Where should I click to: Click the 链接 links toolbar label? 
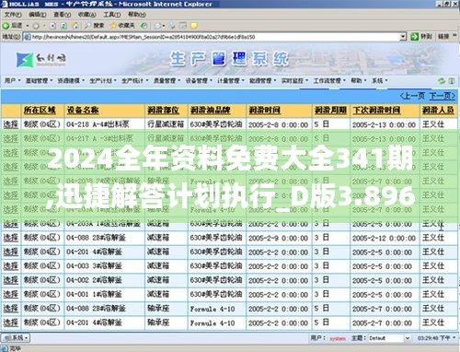pyautogui.click(x=443, y=37)
